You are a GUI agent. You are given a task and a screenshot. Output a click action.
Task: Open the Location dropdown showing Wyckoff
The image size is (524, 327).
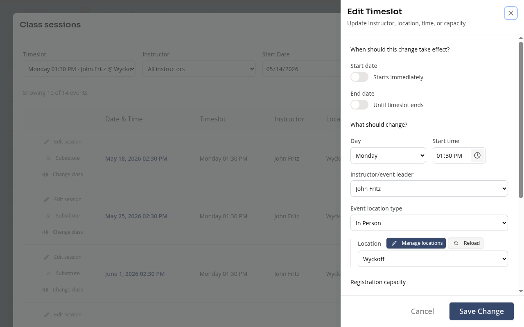tap(433, 259)
